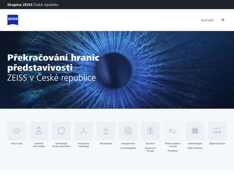
Task: Open the 'Péče o zrak' text link
Action: click(16, 144)
